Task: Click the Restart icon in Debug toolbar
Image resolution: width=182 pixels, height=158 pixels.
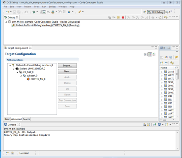Action: 160,17
